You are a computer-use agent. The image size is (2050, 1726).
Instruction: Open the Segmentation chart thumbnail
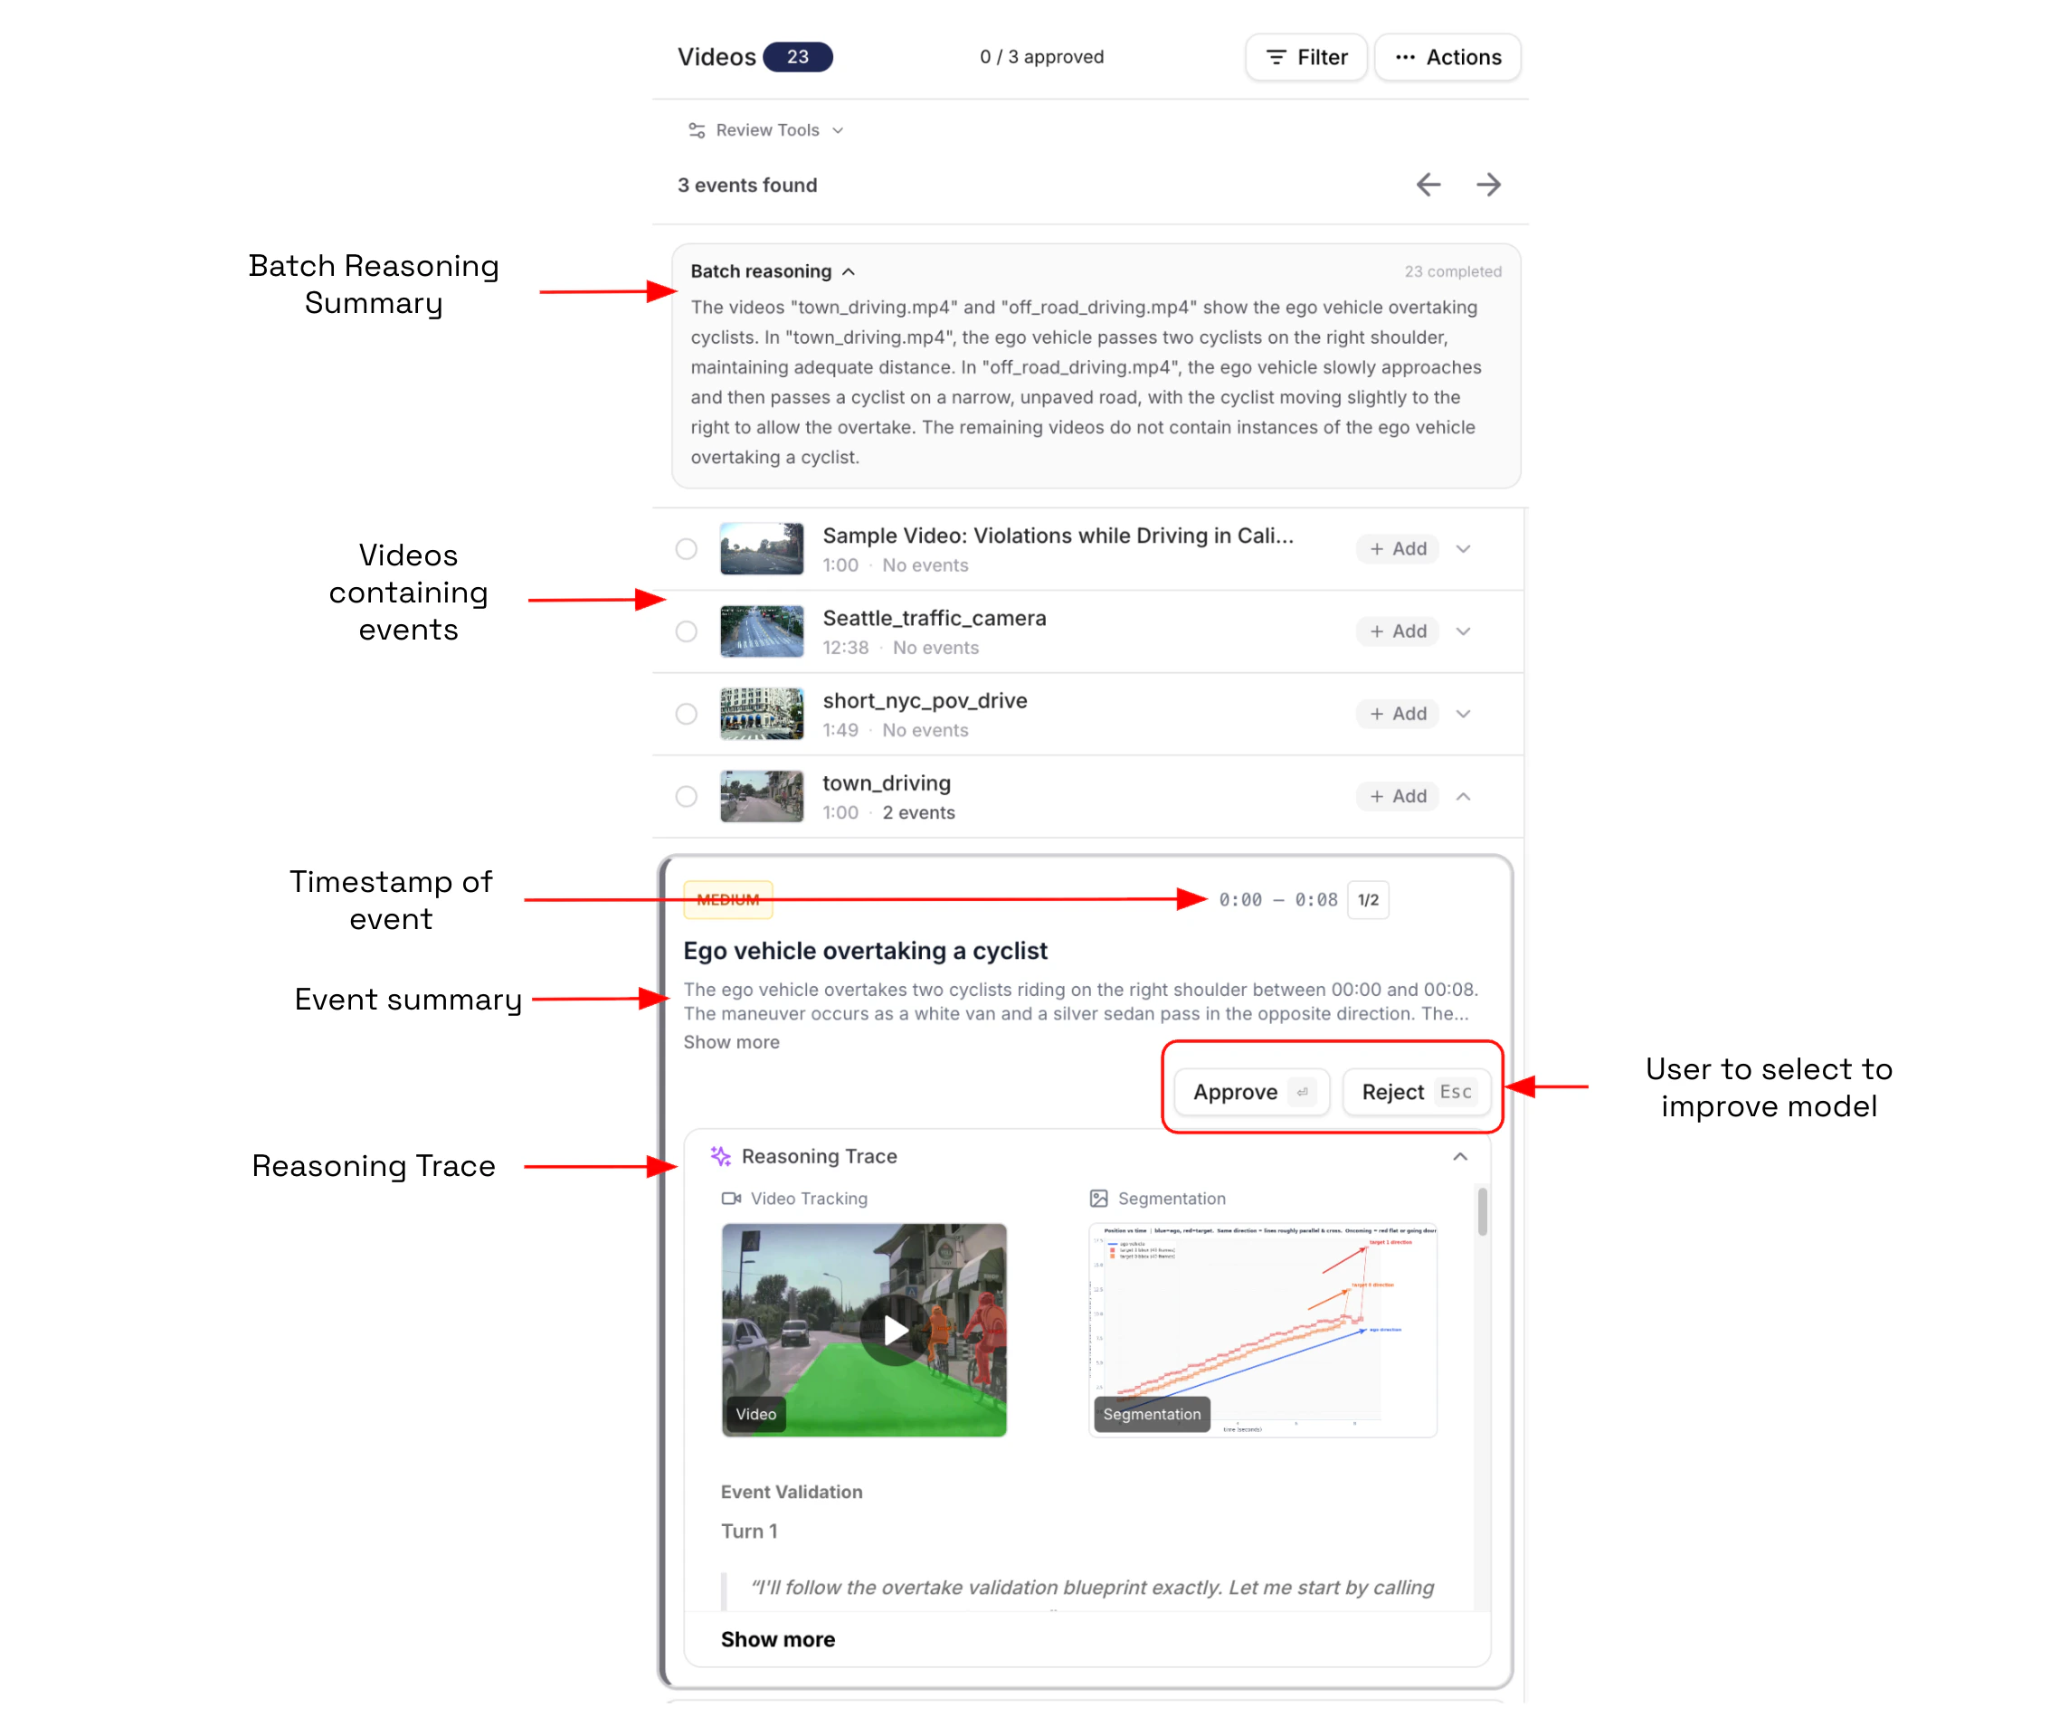pyautogui.click(x=1263, y=1330)
